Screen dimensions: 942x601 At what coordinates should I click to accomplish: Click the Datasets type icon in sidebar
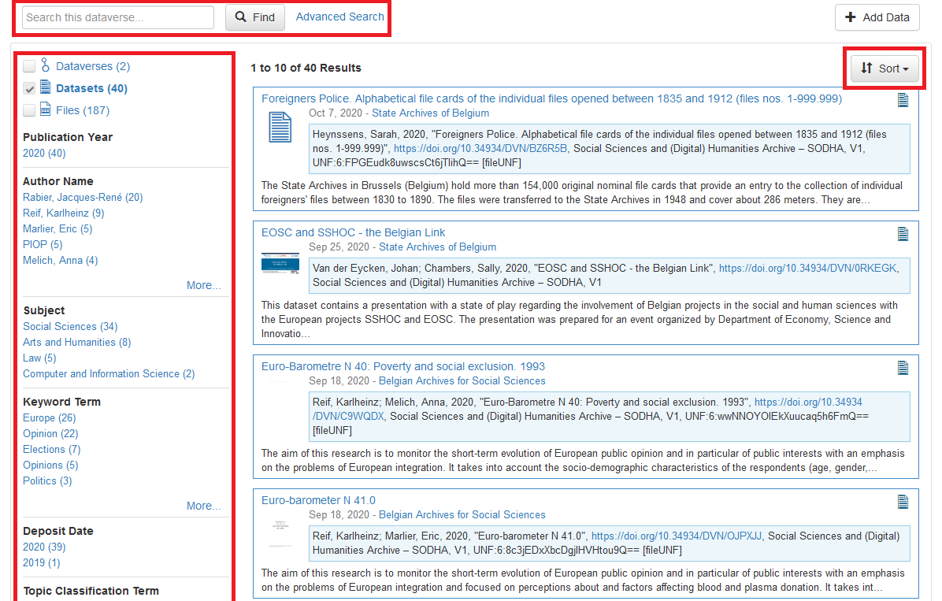pos(46,87)
